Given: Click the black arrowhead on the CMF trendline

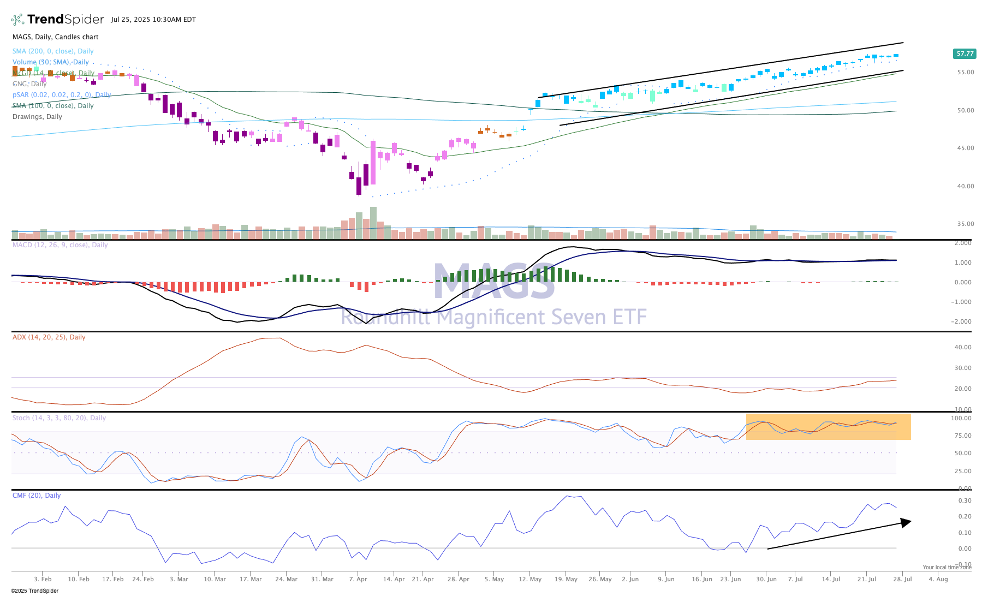Looking at the screenshot, I should 906,522.
